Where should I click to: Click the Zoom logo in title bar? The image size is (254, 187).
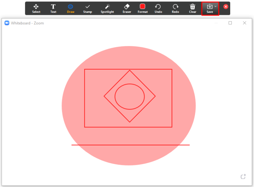pos(7,23)
